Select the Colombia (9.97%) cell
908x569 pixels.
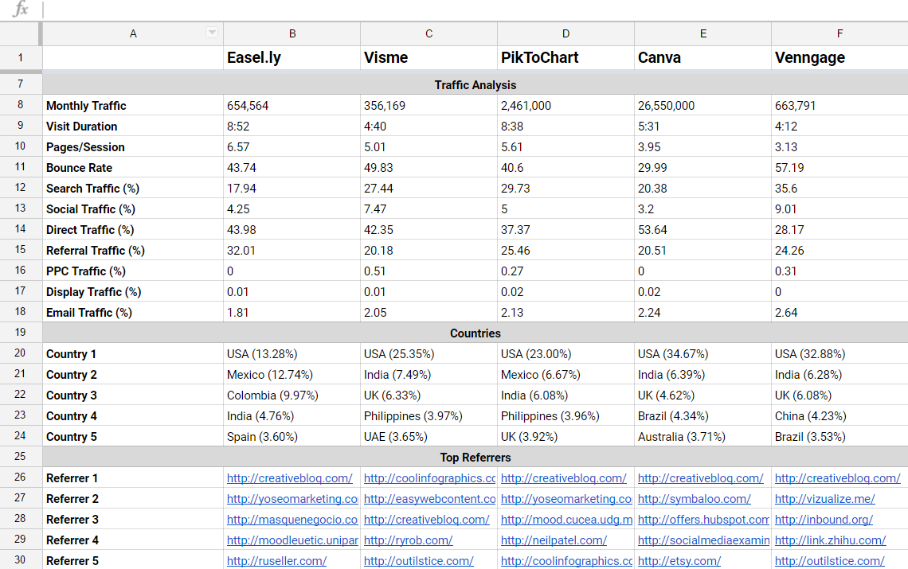point(292,396)
